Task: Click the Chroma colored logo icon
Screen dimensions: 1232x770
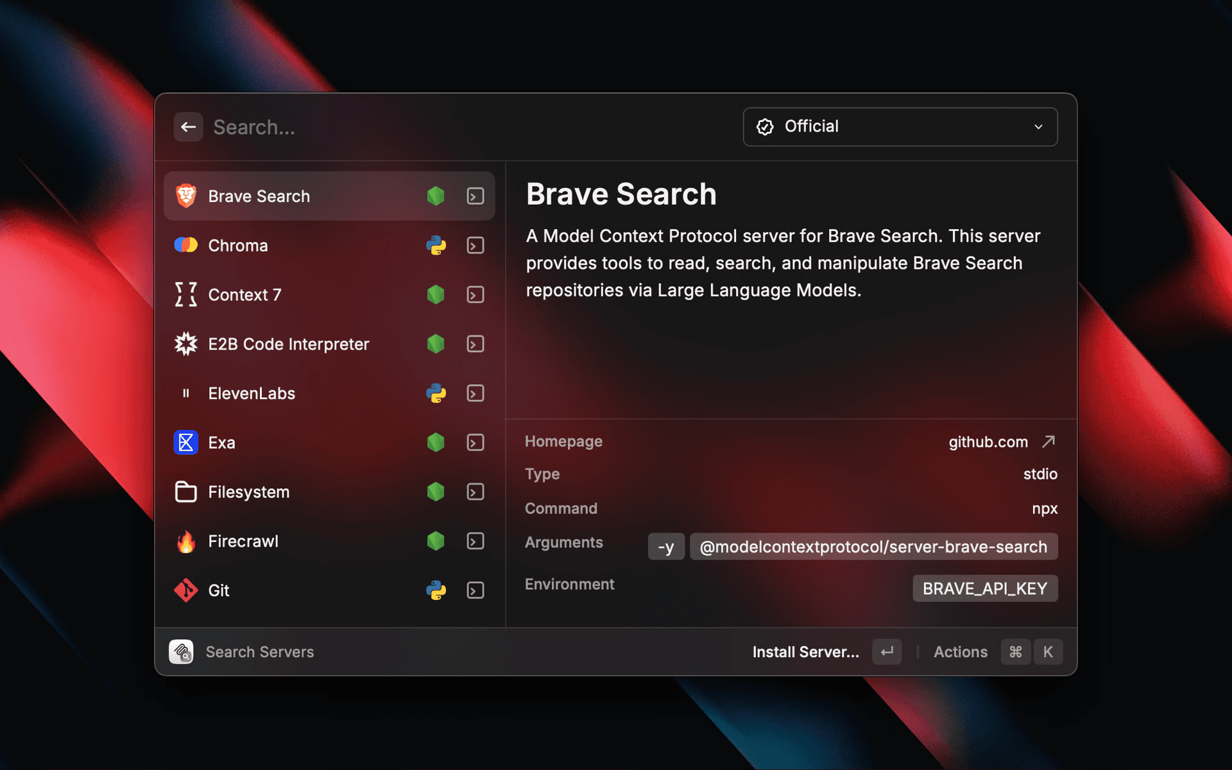Action: [186, 245]
